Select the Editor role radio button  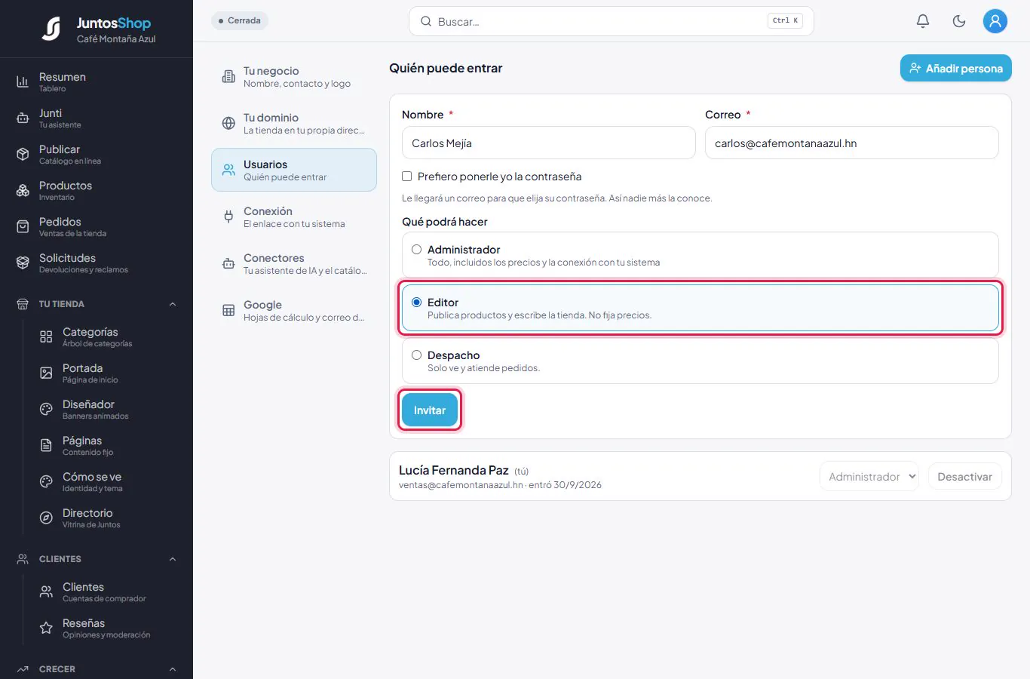(x=416, y=303)
